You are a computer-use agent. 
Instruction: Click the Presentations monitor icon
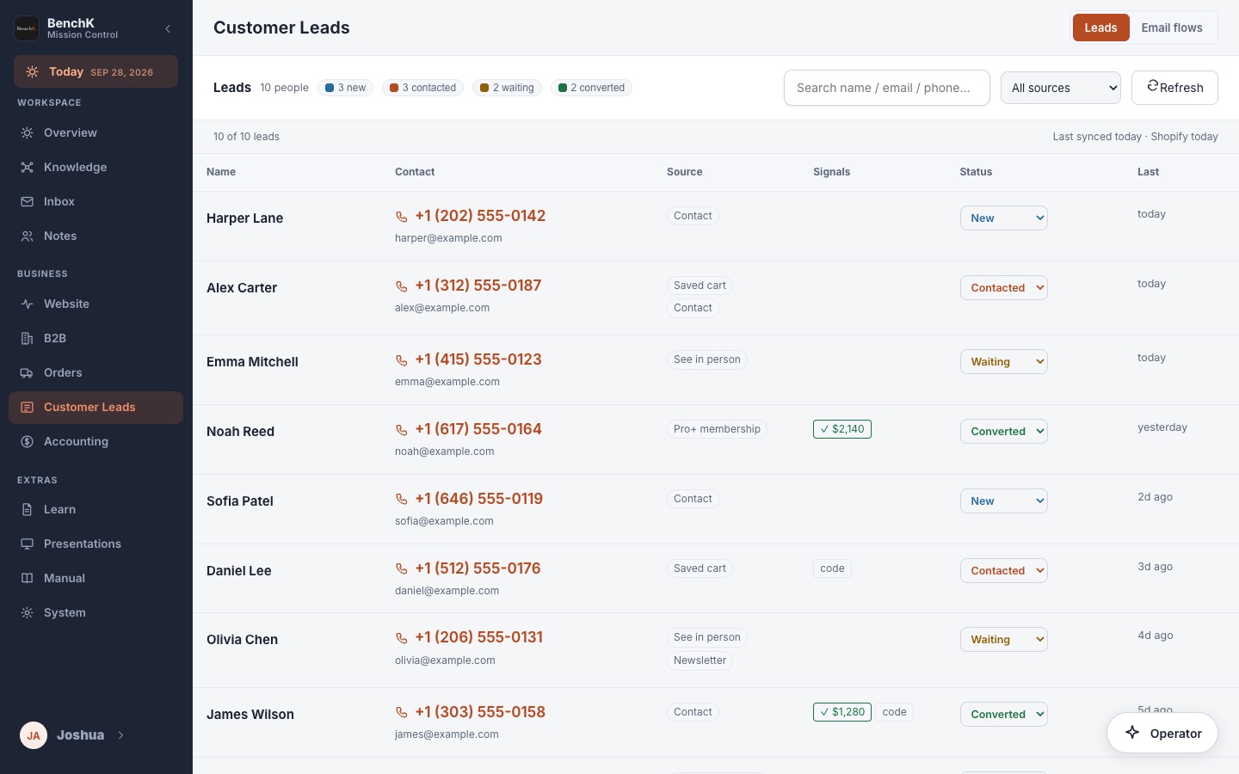(28, 544)
